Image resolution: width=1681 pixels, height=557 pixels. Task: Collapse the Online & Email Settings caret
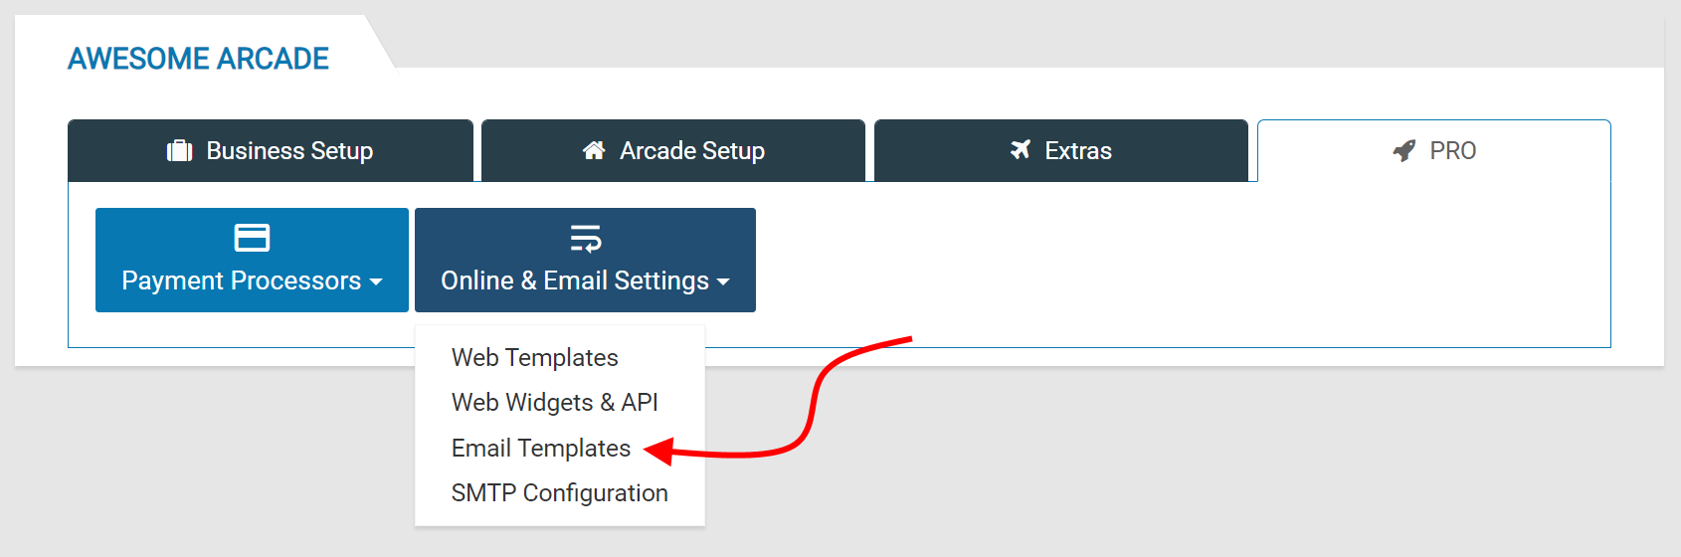point(723,282)
